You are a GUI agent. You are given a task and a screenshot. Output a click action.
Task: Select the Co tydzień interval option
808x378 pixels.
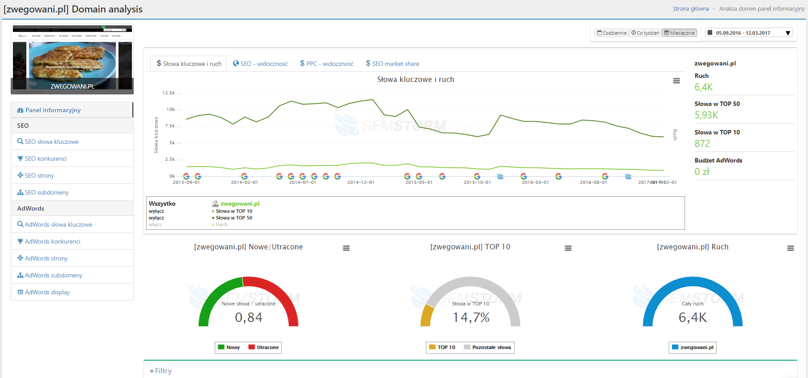645,33
